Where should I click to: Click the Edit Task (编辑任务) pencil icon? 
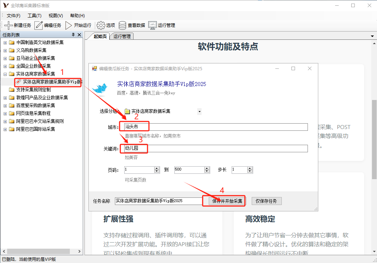coord(38,25)
